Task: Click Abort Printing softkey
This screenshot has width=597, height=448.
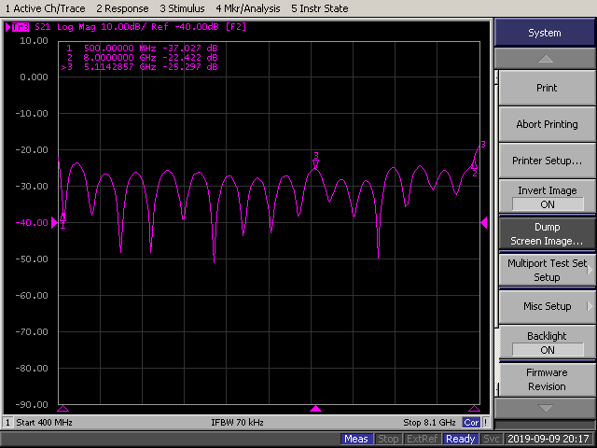Action: pyautogui.click(x=547, y=124)
